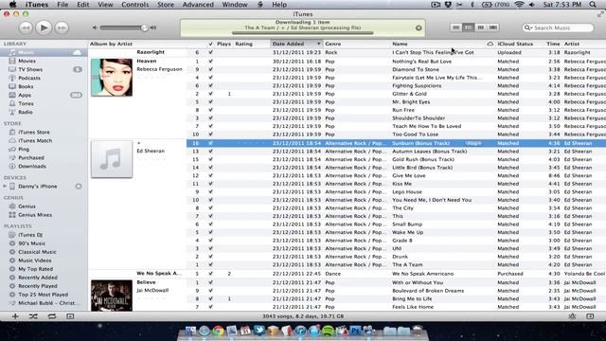Sort by the Plays column header
This screenshot has width=606, height=341.
point(223,44)
